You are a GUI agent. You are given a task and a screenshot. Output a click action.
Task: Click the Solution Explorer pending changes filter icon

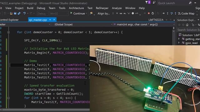(193, 25)
